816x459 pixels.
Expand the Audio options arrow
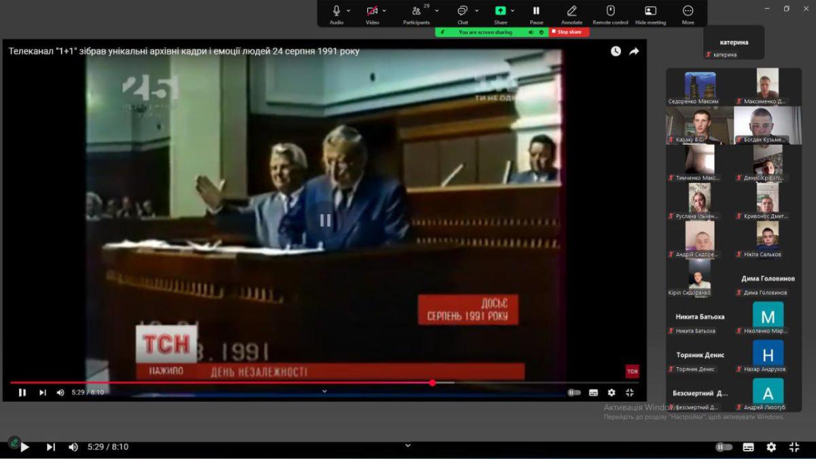349,10
